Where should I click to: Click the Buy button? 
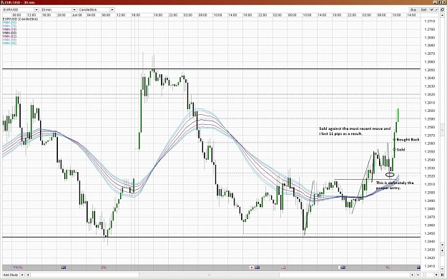413,10
